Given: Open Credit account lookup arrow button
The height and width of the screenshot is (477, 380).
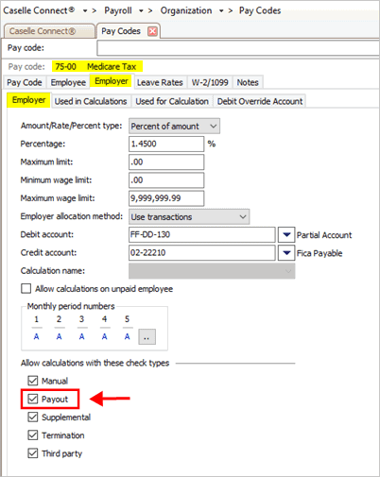Looking at the screenshot, I should pyautogui.click(x=286, y=253).
